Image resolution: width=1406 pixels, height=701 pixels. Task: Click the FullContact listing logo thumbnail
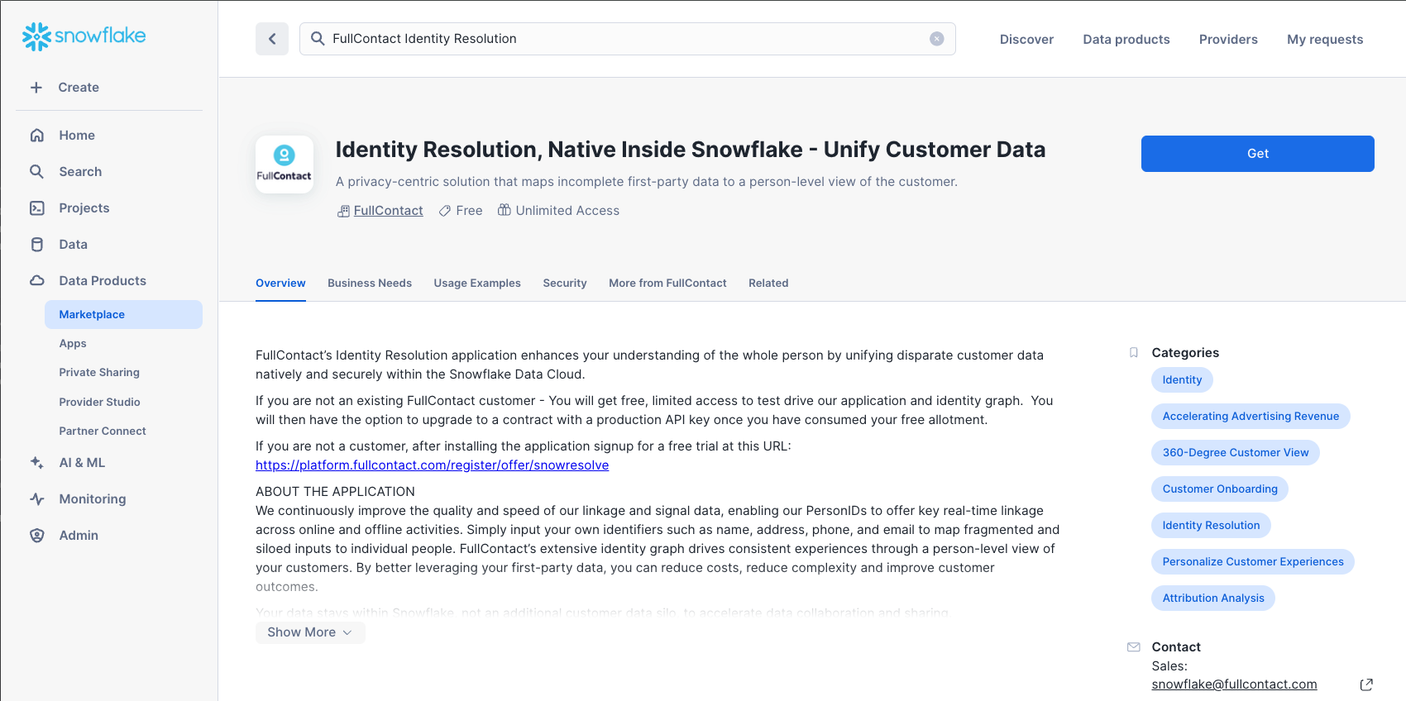[285, 165]
